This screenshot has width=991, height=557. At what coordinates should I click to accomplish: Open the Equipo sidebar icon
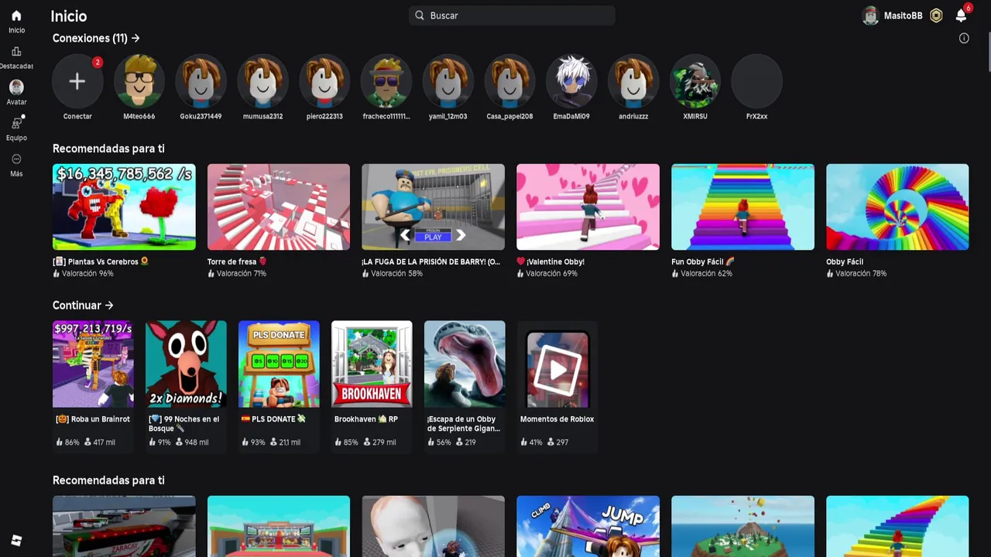click(16, 123)
